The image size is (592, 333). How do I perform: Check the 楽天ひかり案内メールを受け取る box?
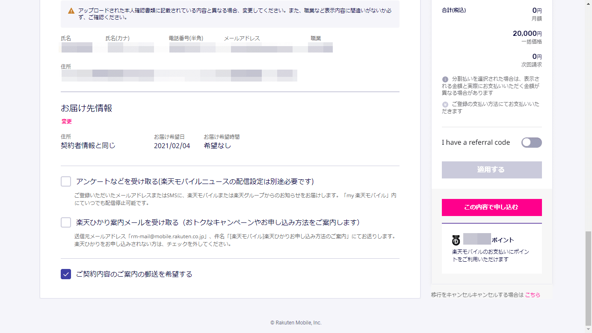(x=66, y=222)
